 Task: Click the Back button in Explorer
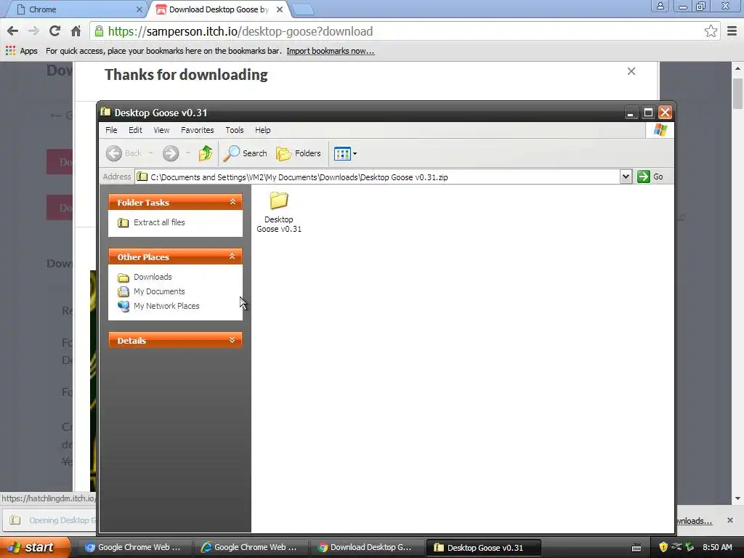tap(124, 153)
